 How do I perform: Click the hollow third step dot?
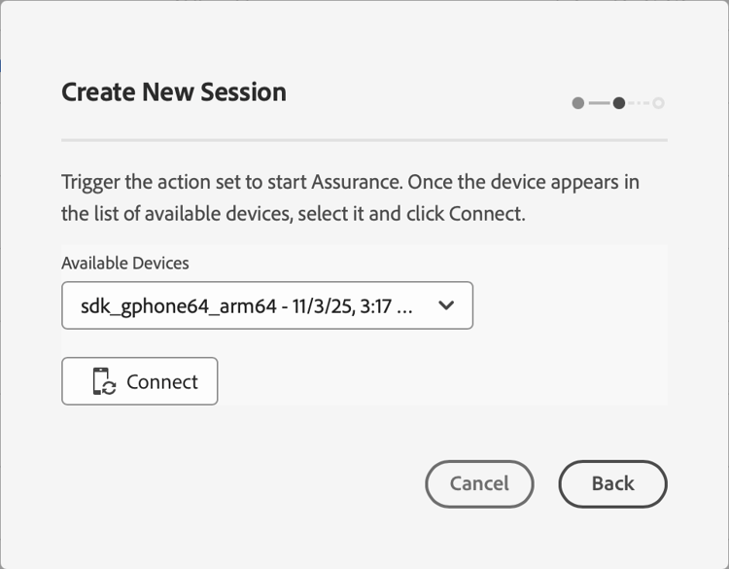pyautogui.click(x=659, y=103)
